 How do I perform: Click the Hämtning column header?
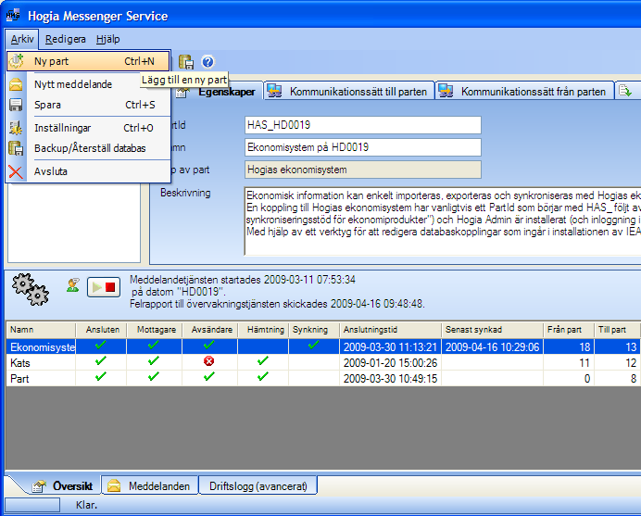point(263,330)
